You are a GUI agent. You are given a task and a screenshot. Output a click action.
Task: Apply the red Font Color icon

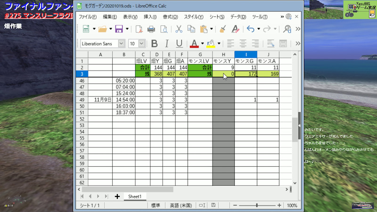pyautogui.click(x=194, y=43)
